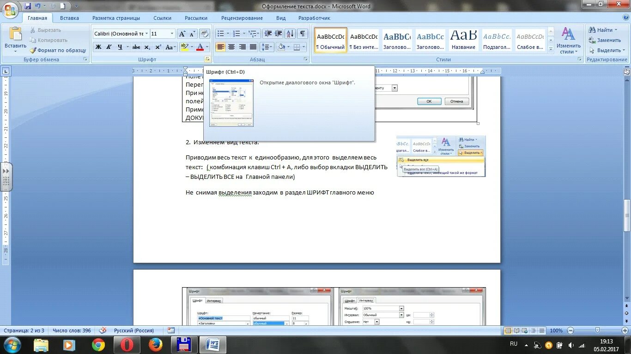The height and width of the screenshot is (354, 631).
Task: Click Выделить (Select) button
Action: click(x=606, y=50)
